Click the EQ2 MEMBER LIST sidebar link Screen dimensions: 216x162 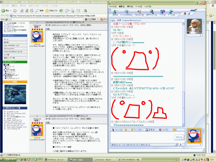point(12,46)
